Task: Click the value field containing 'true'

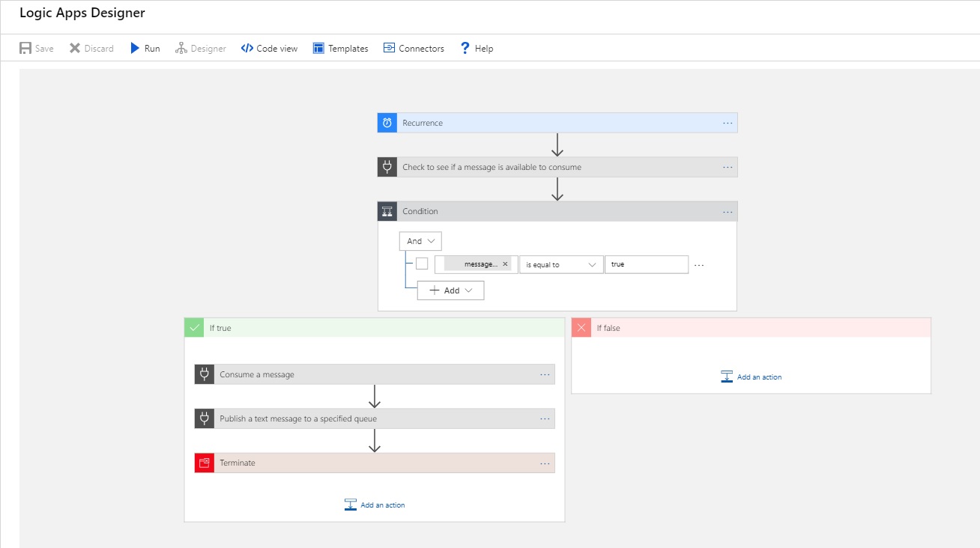Action: pyautogui.click(x=647, y=264)
